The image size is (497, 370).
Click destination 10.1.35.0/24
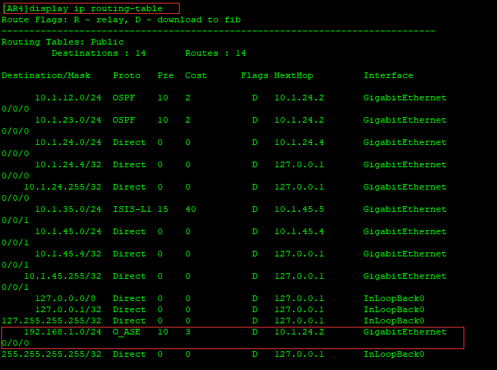68,209
